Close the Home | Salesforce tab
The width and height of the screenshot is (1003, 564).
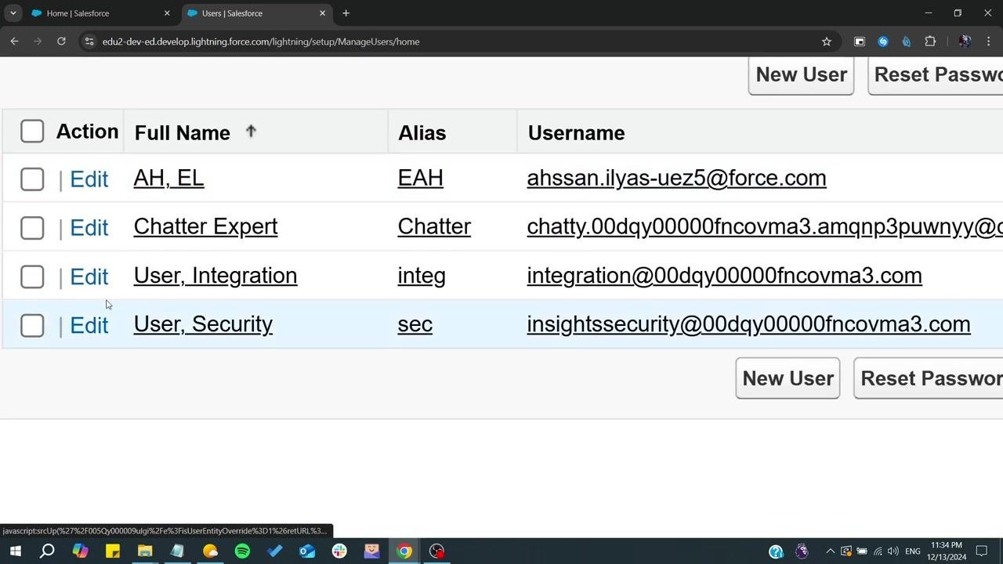pyautogui.click(x=167, y=13)
